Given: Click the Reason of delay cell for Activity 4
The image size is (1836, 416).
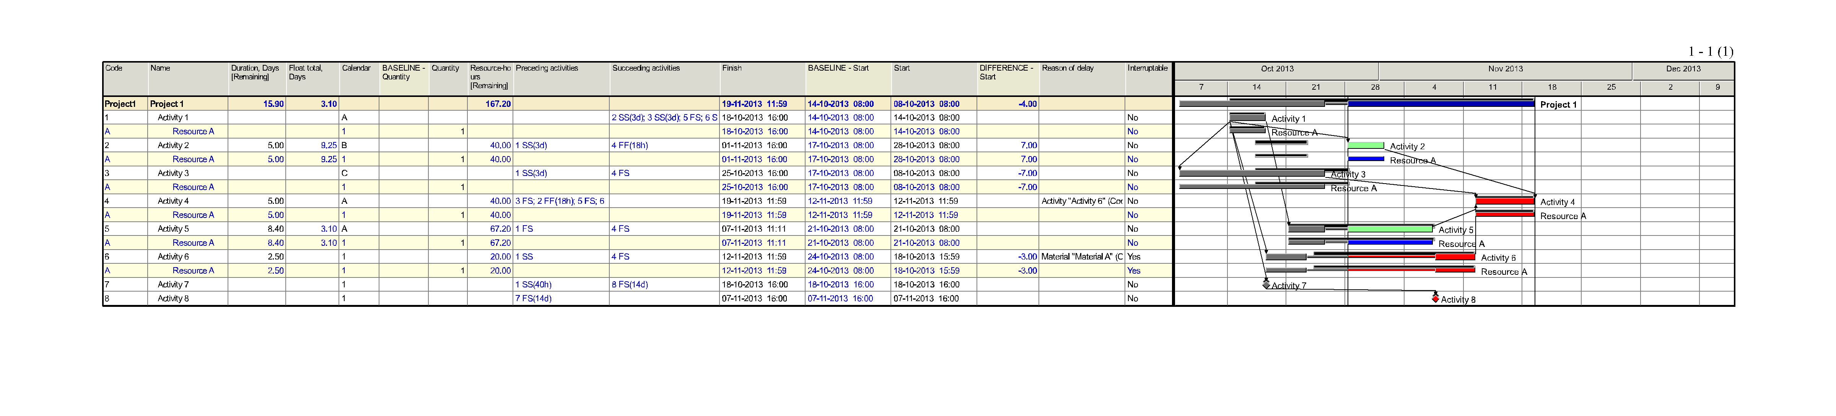Looking at the screenshot, I should 1081,201.
